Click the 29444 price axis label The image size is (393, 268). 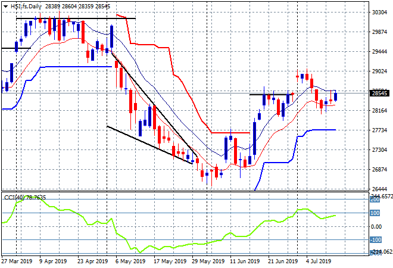[x=379, y=52]
